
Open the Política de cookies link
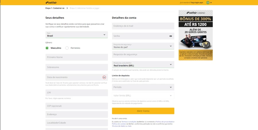click(x=119, y=124)
